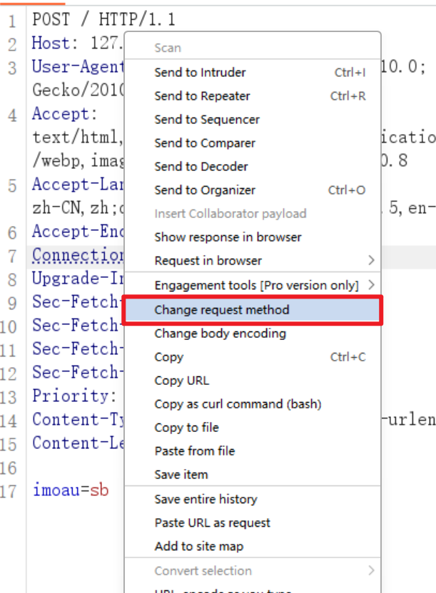Select Send to Intruder menu entry
This screenshot has width=436, height=593.
tap(200, 72)
